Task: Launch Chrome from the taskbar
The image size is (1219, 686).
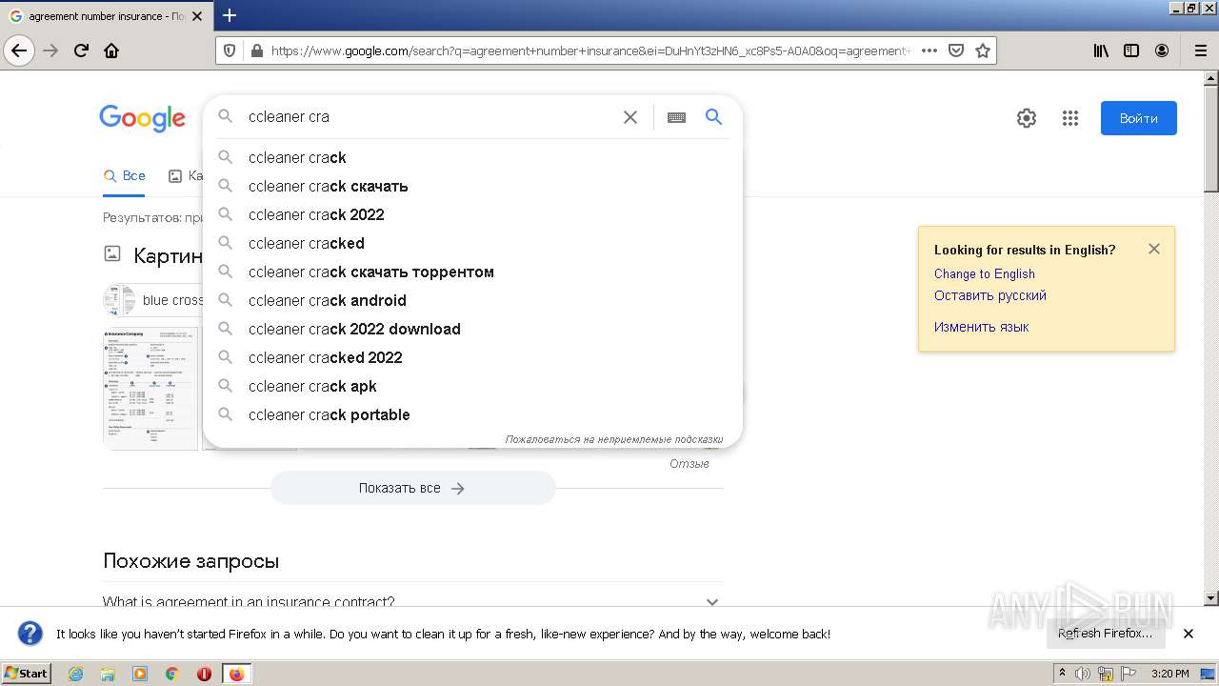Action: tap(172, 674)
